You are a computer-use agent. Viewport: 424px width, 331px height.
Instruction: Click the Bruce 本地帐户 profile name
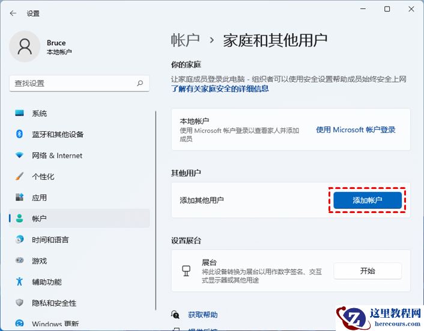click(59, 46)
